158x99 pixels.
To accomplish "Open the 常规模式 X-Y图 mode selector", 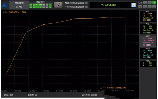I will pyautogui.click(x=19, y=5).
